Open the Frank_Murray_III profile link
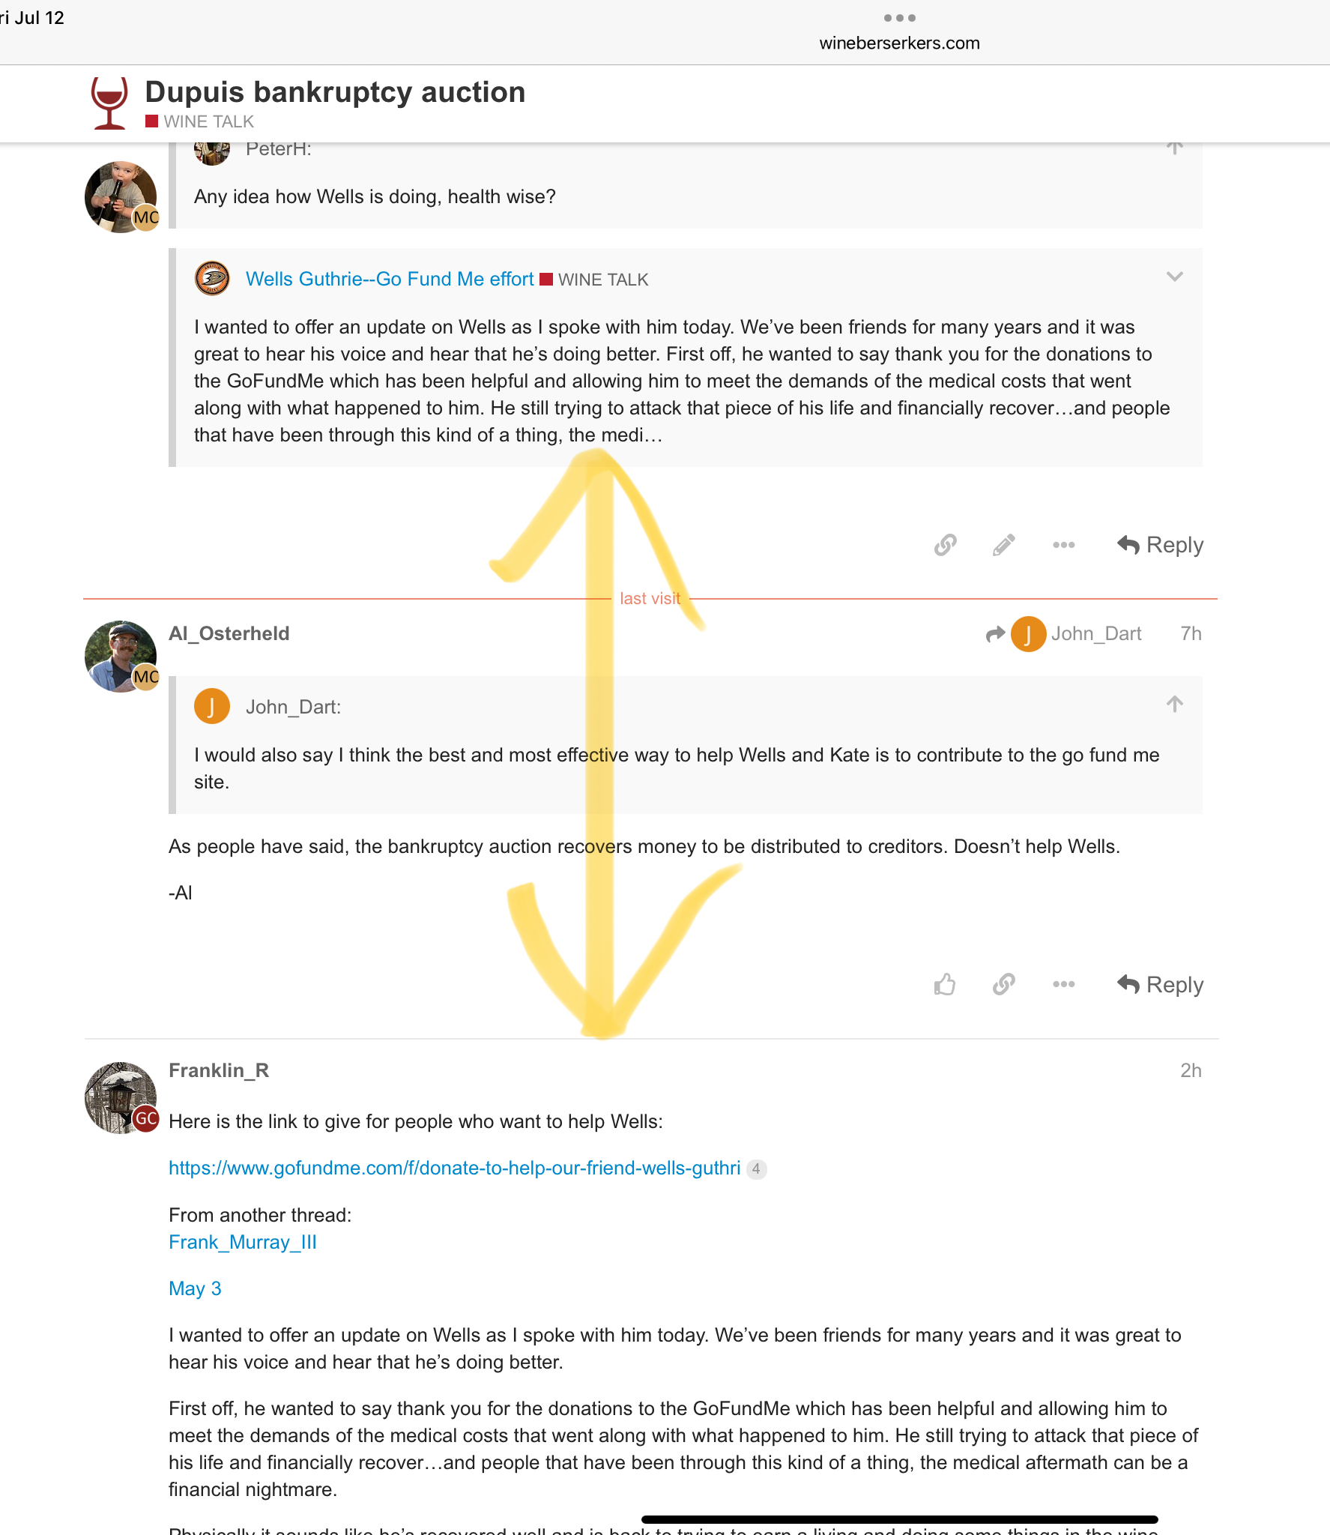The height and width of the screenshot is (1535, 1330). 243,1242
